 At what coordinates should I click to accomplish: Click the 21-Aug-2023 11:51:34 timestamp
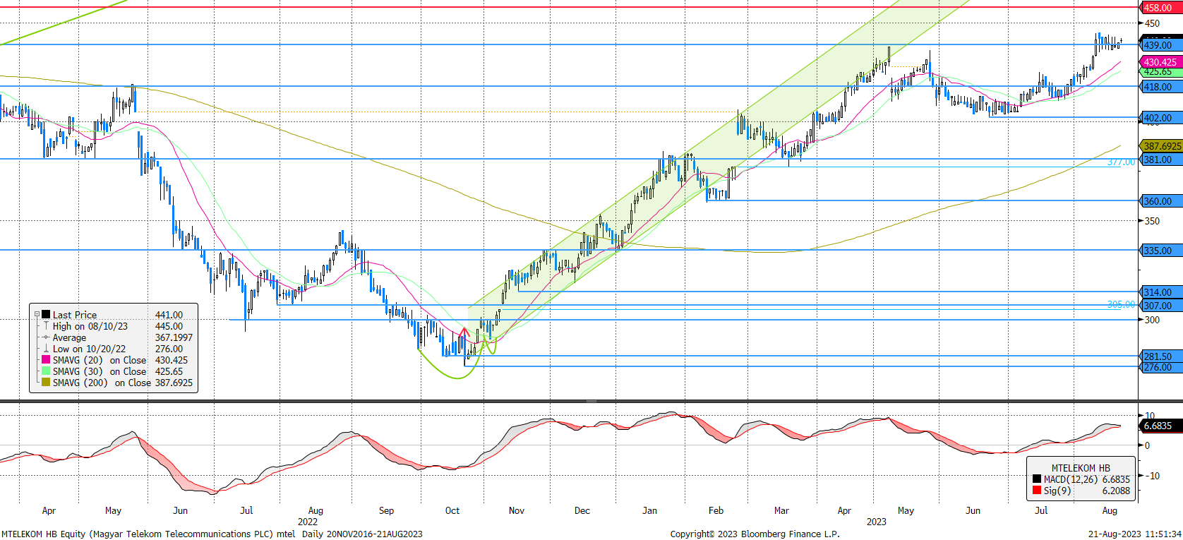(x=1135, y=534)
